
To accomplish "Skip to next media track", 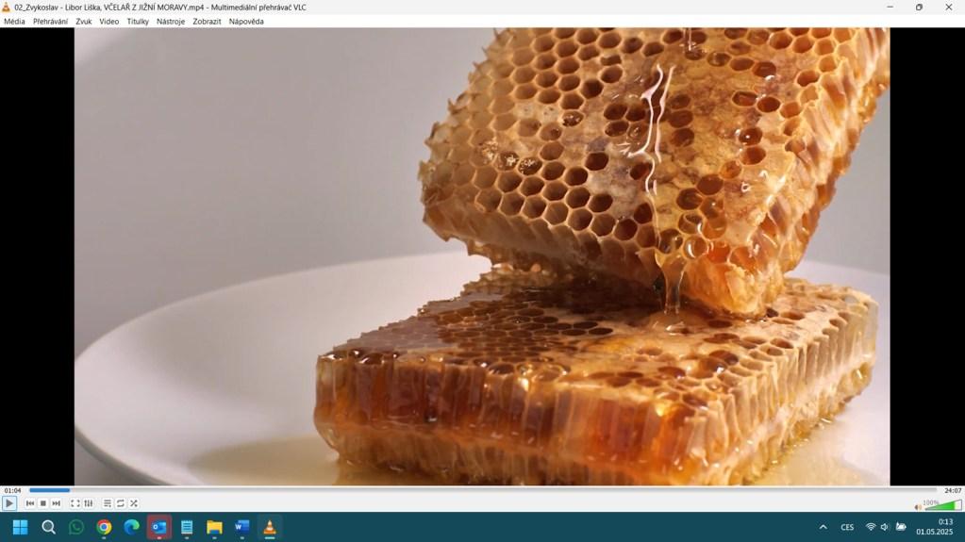I will click(x=56, y=503).
